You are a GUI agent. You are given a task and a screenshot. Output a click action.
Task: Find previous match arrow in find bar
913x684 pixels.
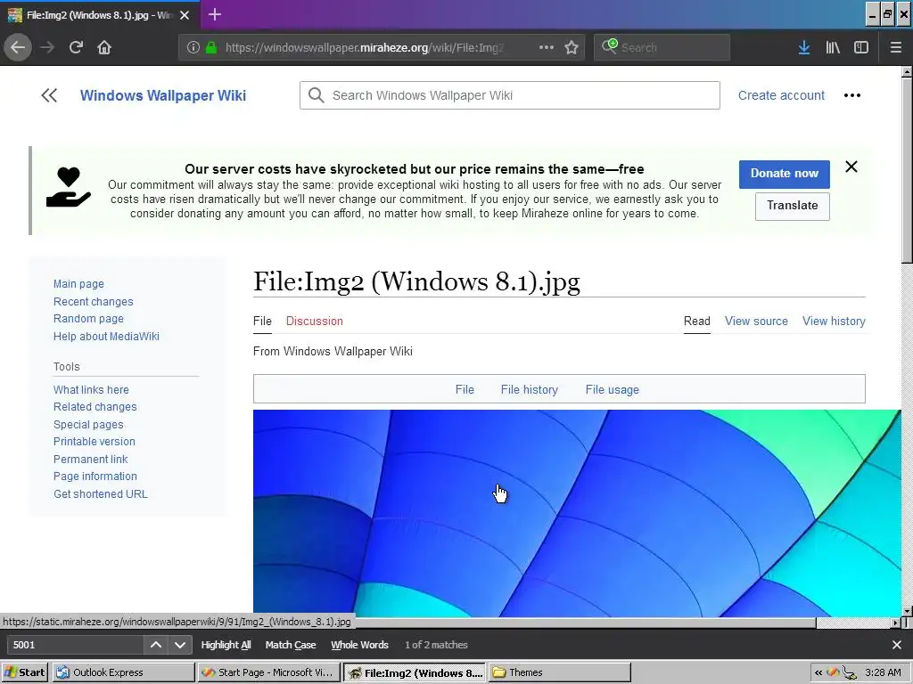(x=155, y=645)
